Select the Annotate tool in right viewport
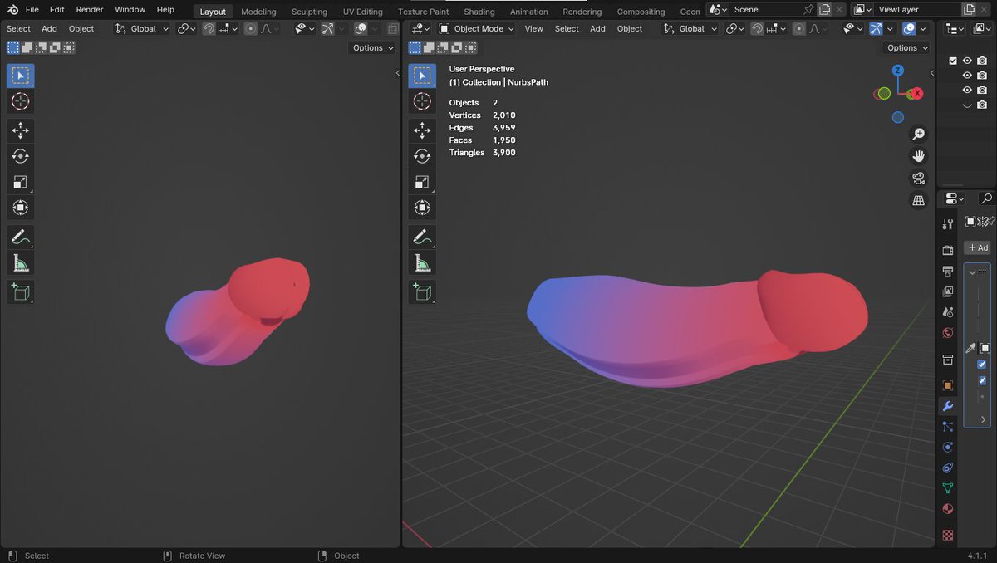 (422, 237)
